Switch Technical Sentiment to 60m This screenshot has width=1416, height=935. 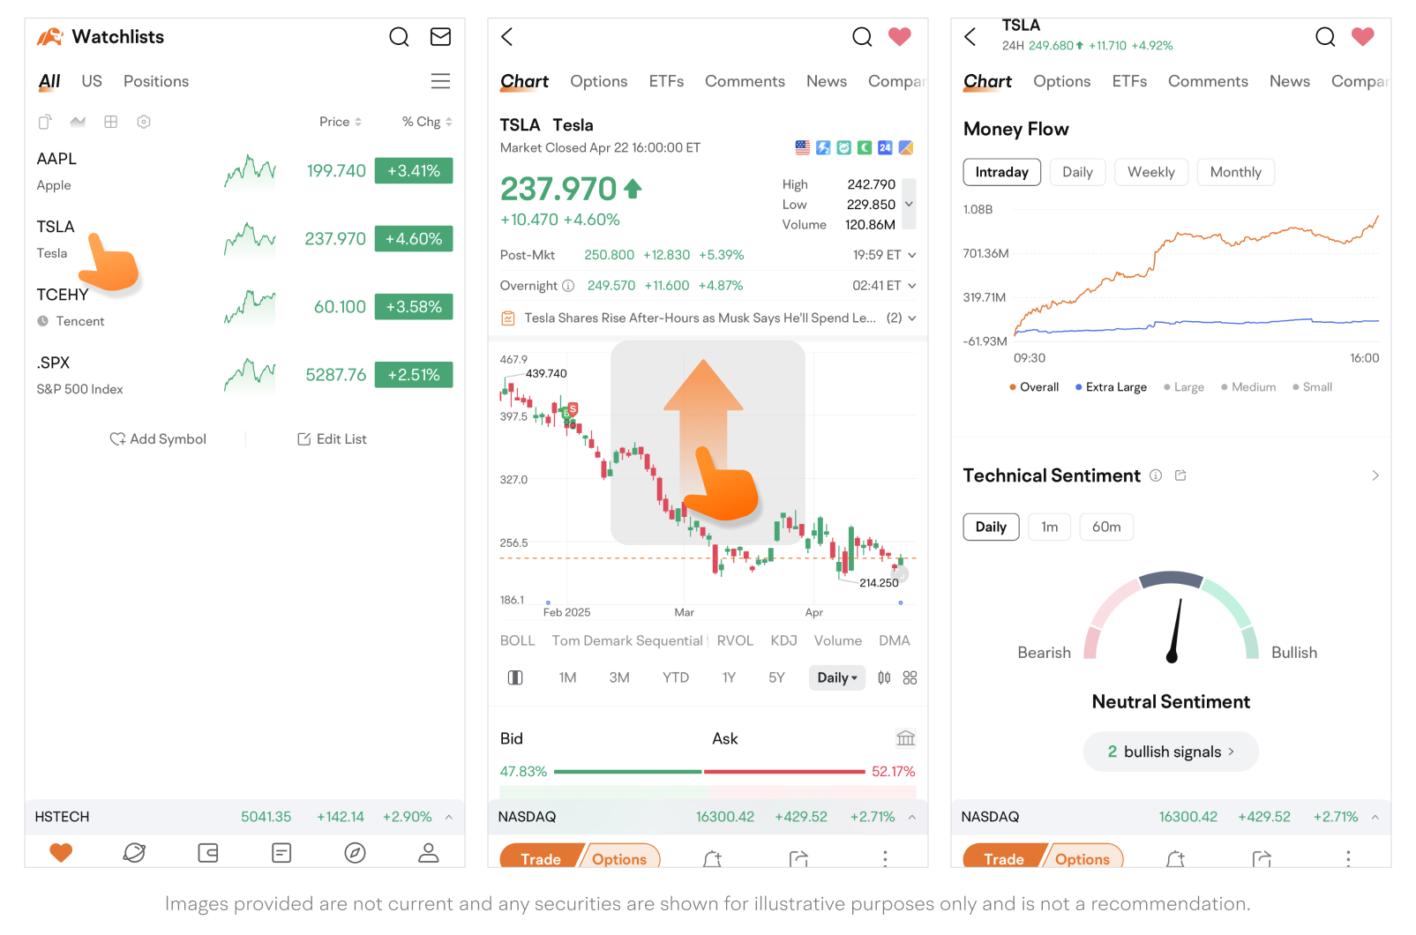[x=1105, y=527]
